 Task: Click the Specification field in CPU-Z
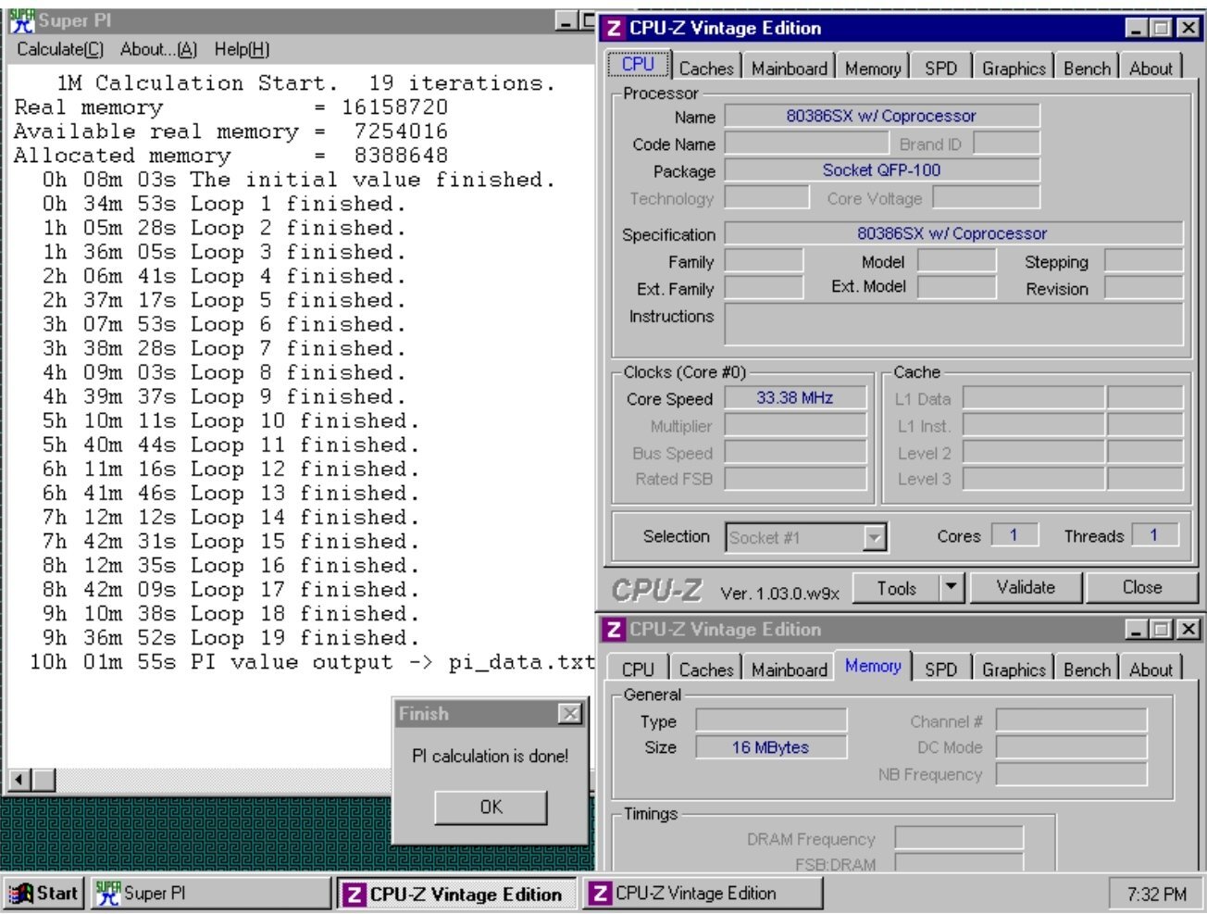pos(952,233)
